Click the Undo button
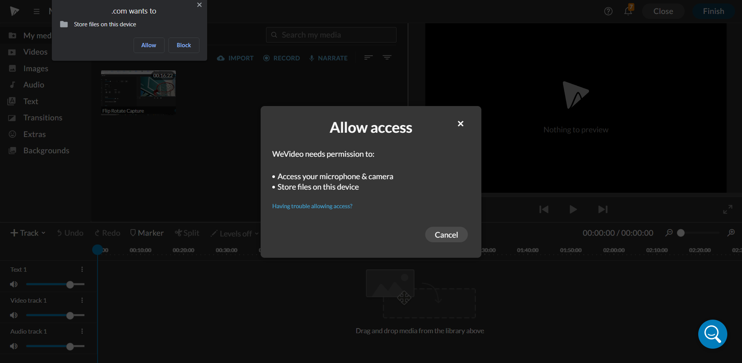Screen dimensions: 742x363 point(70,233)
